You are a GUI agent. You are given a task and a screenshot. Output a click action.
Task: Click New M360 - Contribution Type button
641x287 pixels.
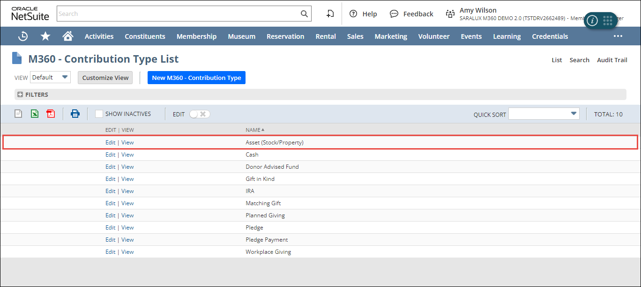tap(196, 78)
